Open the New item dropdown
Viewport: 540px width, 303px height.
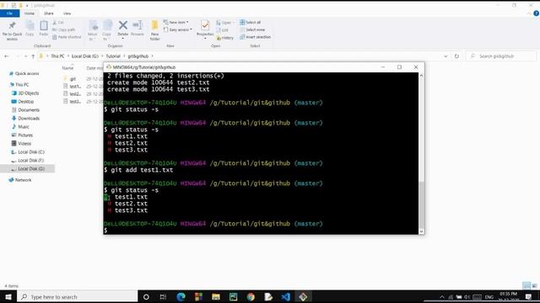coord(176,23)
